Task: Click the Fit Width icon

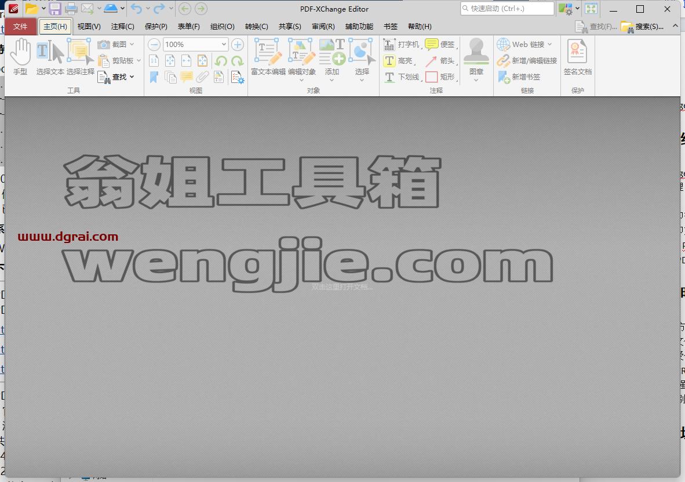Action: tap(186, 61)
